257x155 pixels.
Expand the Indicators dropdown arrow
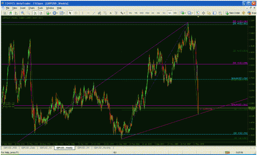[x=51, y=13]
